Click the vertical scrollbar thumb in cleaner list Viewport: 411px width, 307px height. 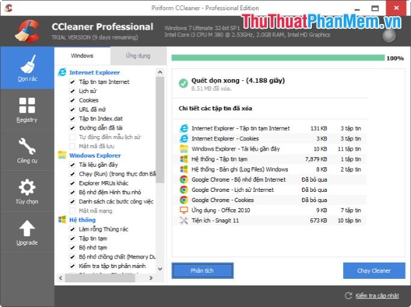point(160,130)
